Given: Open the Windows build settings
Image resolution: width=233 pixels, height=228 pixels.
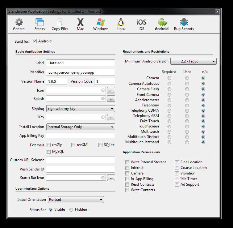Looking at the screenshot, I should coord(101,24).
